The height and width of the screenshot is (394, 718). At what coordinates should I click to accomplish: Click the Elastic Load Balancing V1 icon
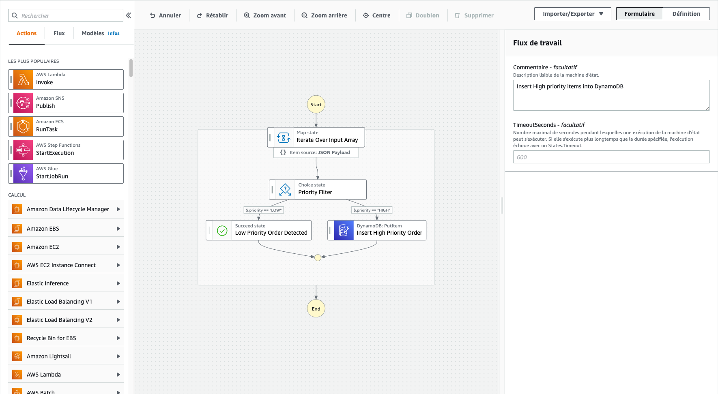pos(17,302)
